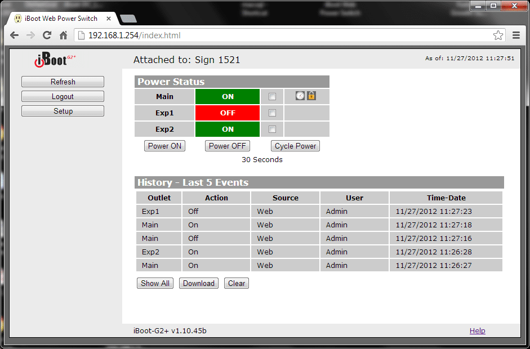This screenshot has height=349, width=530.
Task: Check the Main outlet checkbox
Action: [272, 97]
